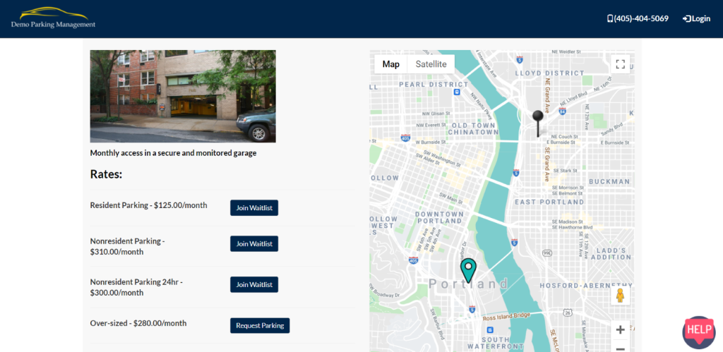Screen dimensions: 723x352
Task: Zoom in on the map
Action: click(x=620, y=329)
